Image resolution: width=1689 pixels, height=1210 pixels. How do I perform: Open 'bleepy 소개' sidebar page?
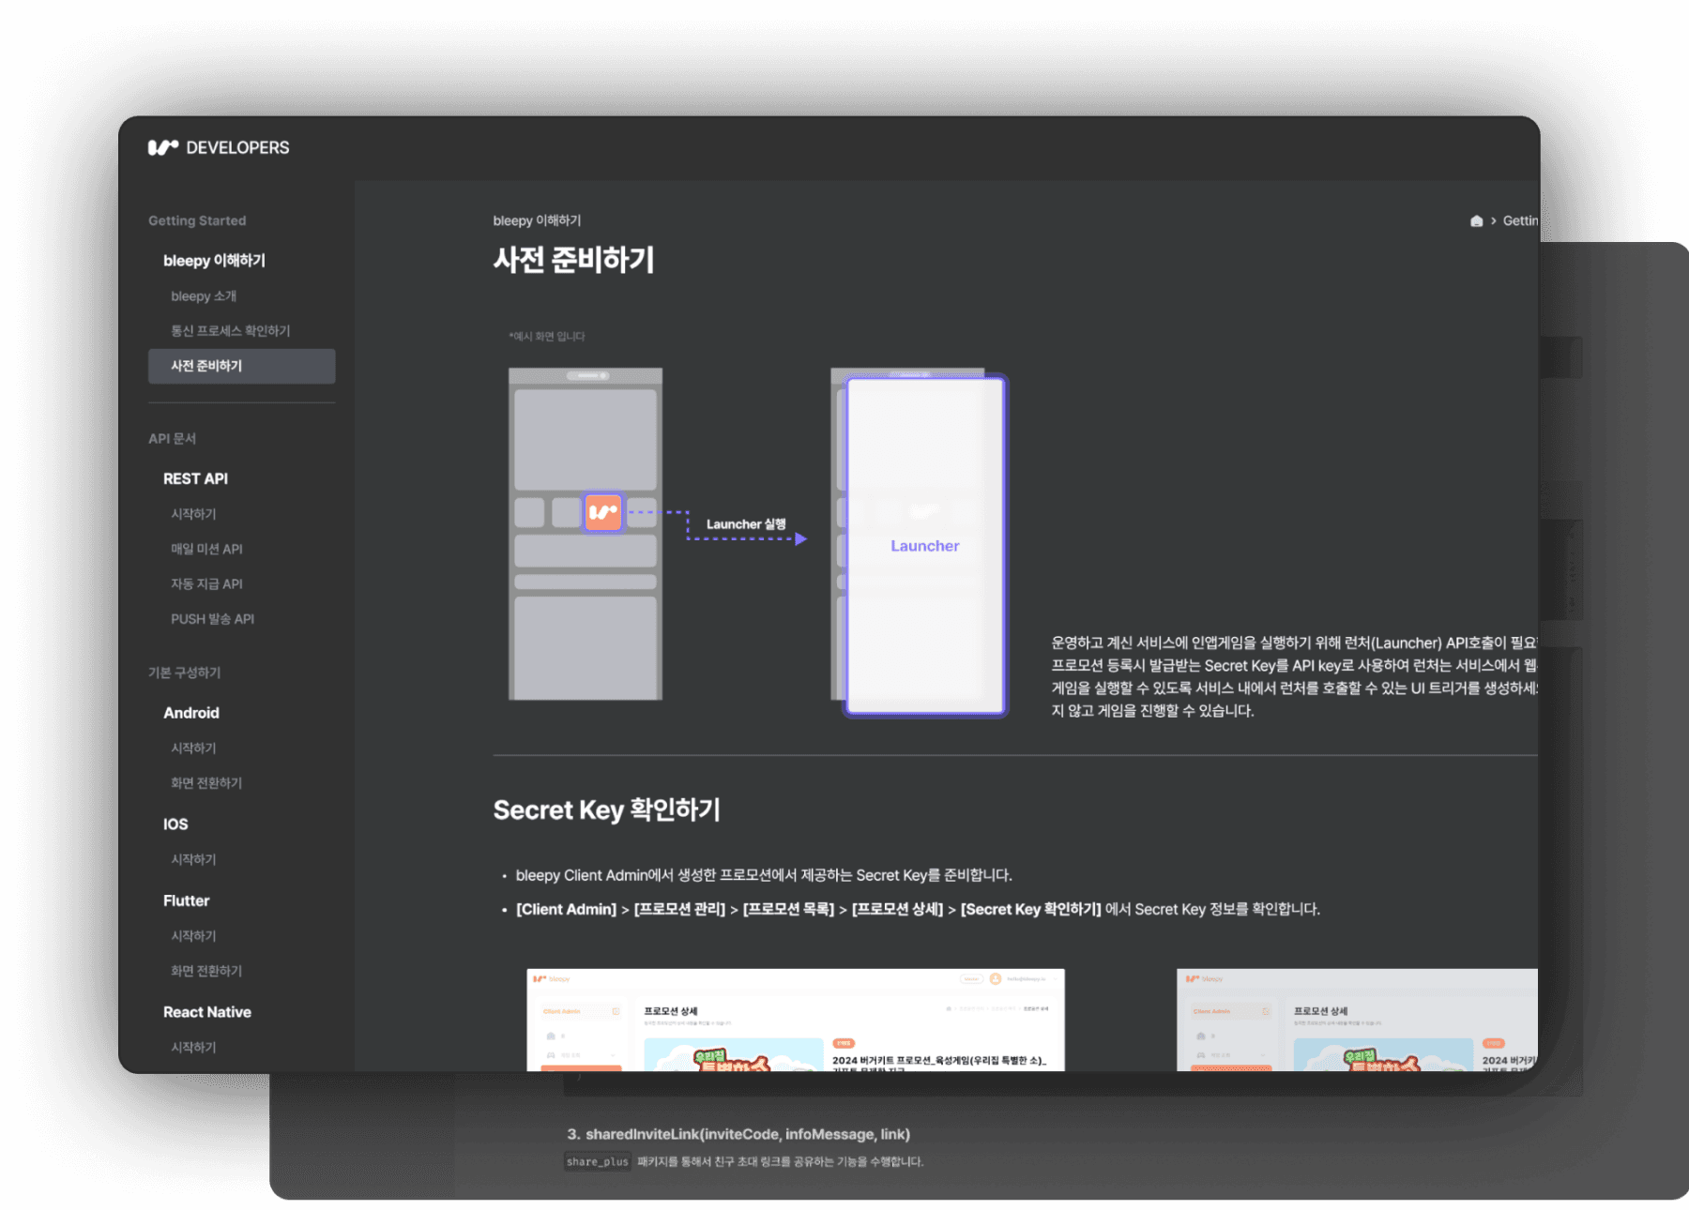(204, 295)
